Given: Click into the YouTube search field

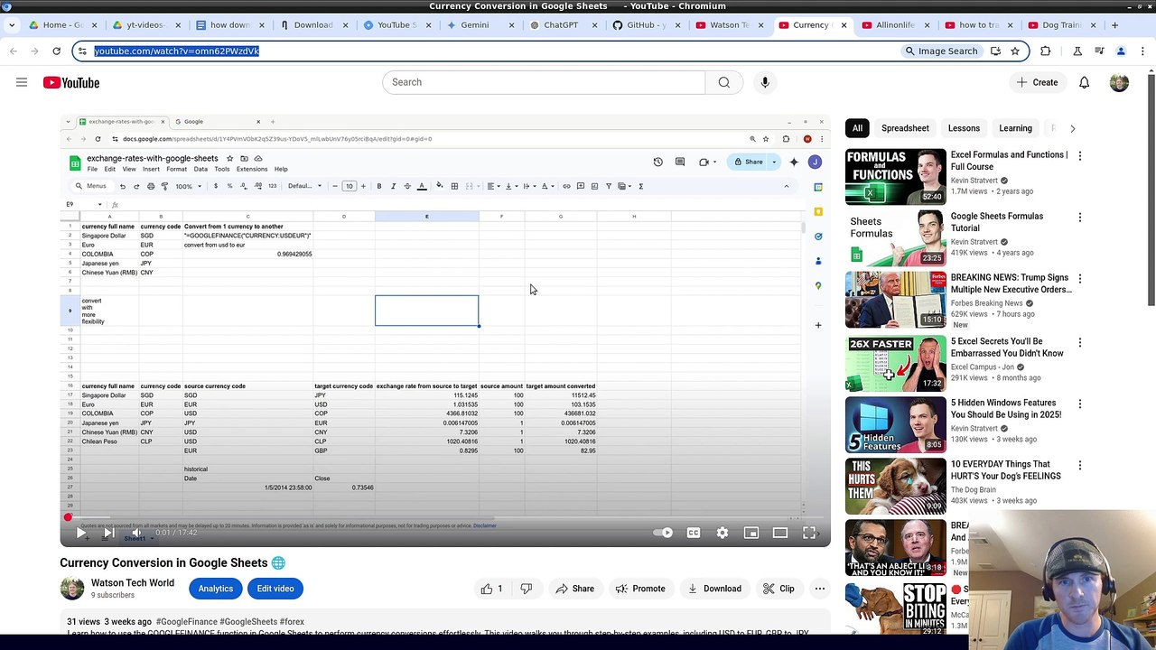Looking at the screenshot, I should coord(544,82).
